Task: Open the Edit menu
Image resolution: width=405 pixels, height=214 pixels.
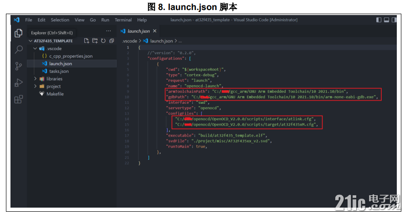Action: coord(41,20)
